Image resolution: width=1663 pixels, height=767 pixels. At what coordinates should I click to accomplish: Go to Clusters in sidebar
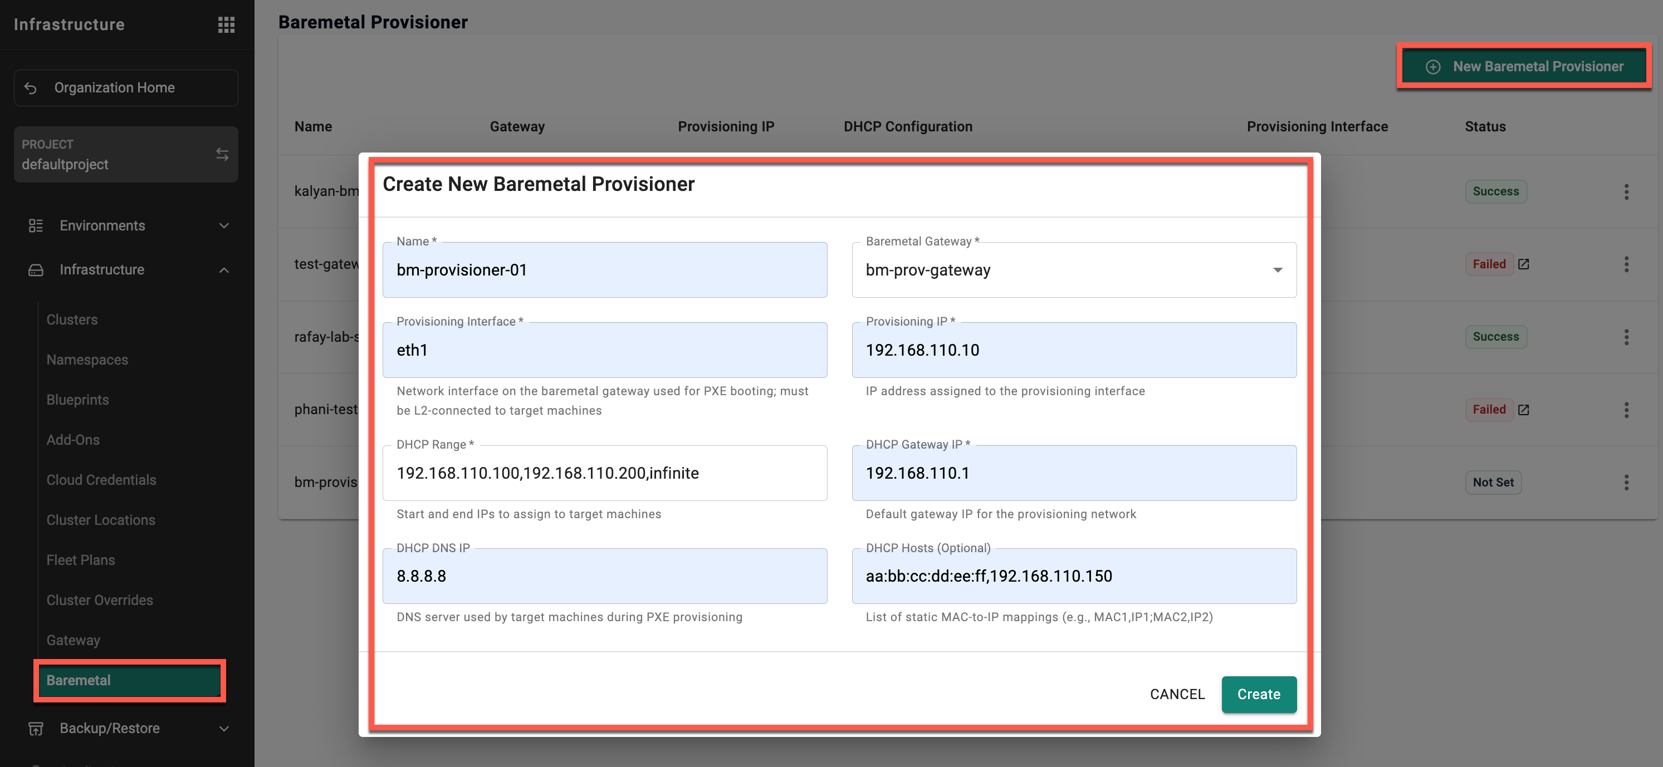pyautogui.click(x=72, y=320)
